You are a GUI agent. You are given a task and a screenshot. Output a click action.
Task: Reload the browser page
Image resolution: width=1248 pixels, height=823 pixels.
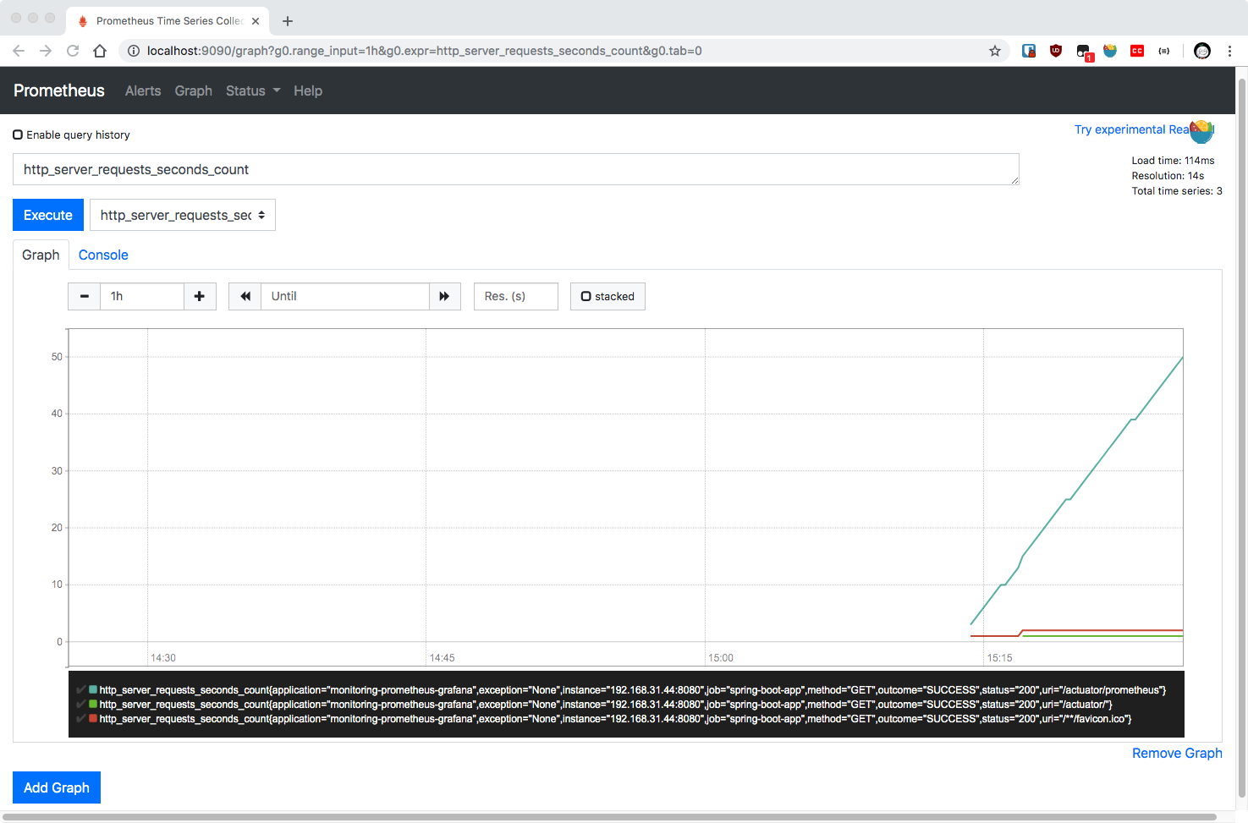coord(73,51)
